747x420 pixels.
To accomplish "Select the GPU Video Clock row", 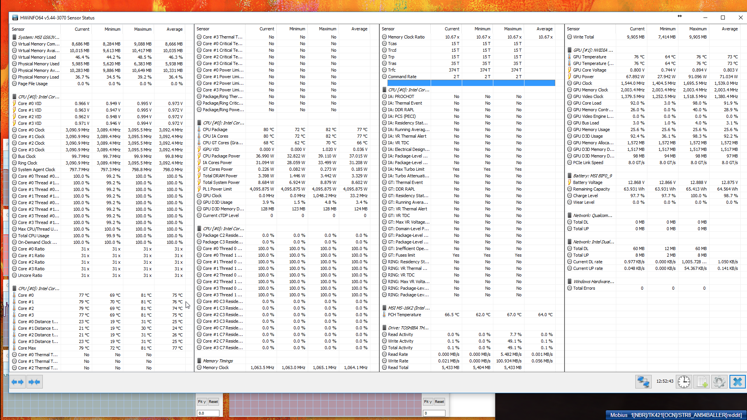I will click(x=653, y=96).
